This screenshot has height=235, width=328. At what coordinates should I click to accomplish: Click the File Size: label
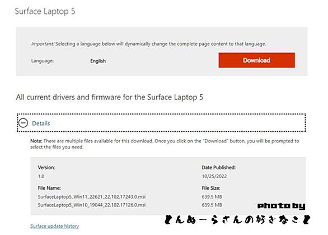pos(211,188)
